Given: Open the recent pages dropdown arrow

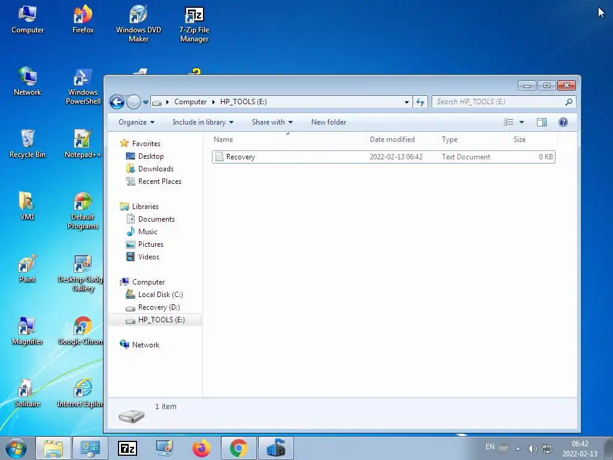Looking at the screenshot, I should click(145, 102).
